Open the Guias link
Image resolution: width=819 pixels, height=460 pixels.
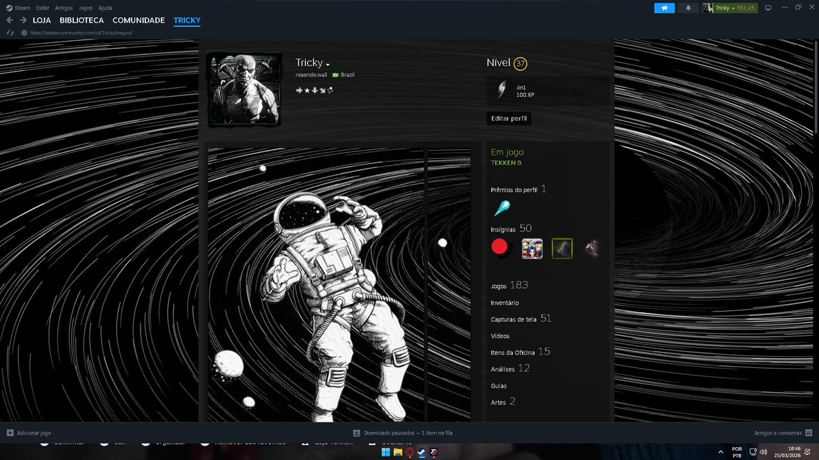pos(499,386)
